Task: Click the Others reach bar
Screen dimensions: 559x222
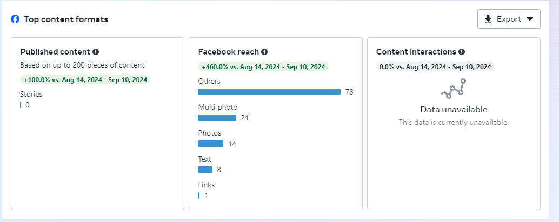Action: [269, 92]
